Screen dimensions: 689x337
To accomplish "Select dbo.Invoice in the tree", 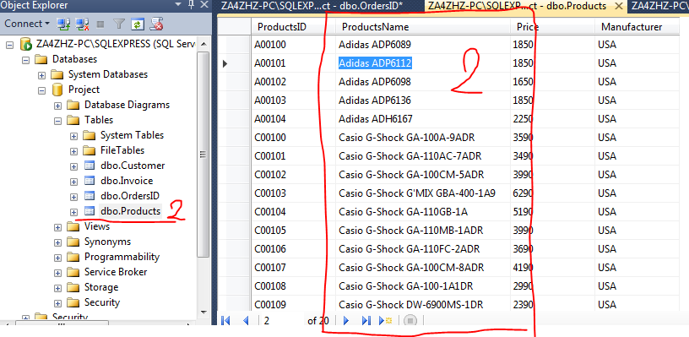I will 127,181.
